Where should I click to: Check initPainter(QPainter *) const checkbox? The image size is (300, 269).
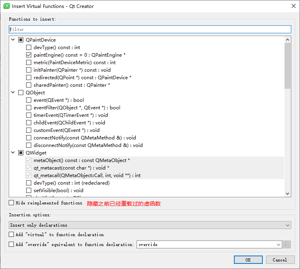tap(29, 70)
